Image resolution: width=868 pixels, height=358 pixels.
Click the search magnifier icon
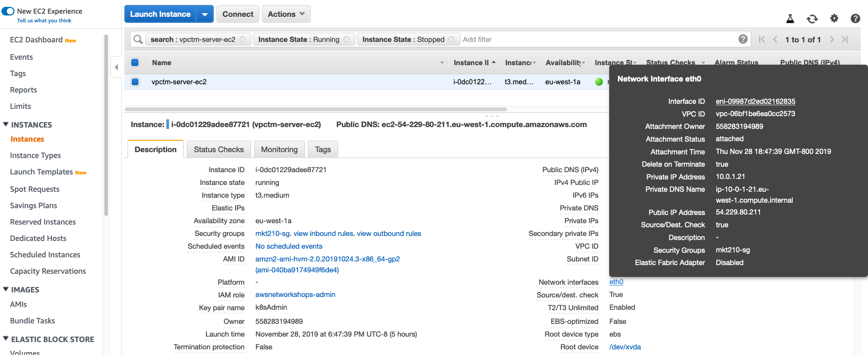[138, 40]
